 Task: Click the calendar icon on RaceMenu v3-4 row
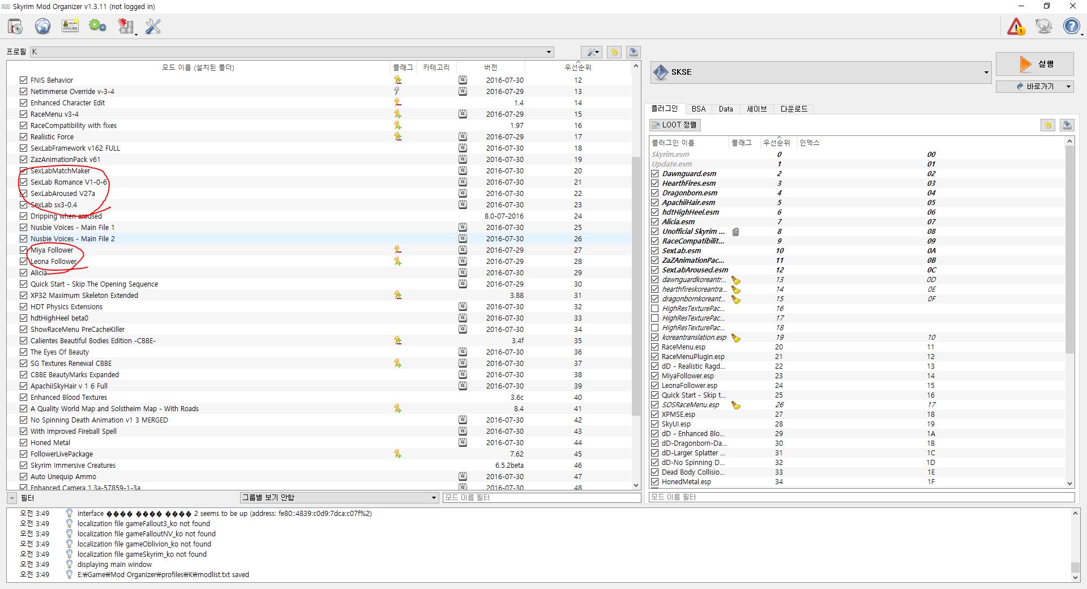(463, 114)
